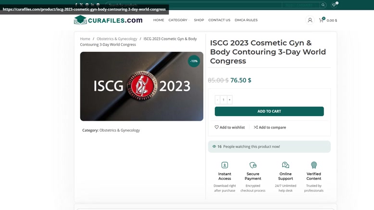Click the quantity input field
This screenshot has width=374, height=210.
coord(224,100)
